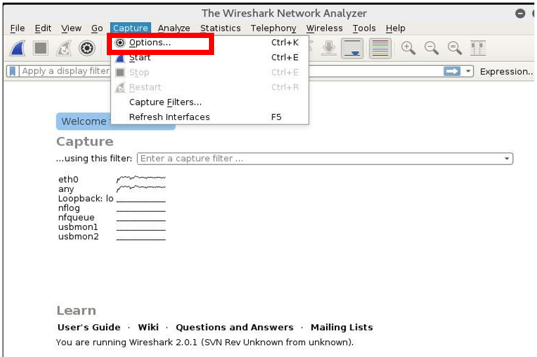
Task: Click the Enter a capture filter field
Action: (325, 159)
